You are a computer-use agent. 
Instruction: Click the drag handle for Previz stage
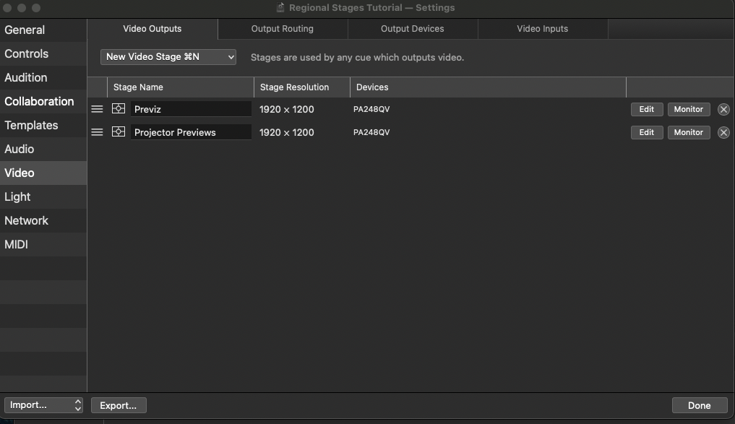[97, 110]
